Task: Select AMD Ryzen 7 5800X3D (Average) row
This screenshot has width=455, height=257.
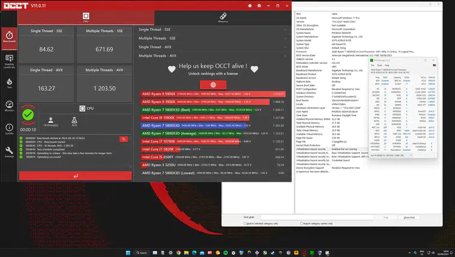Action: coord(213,134)
